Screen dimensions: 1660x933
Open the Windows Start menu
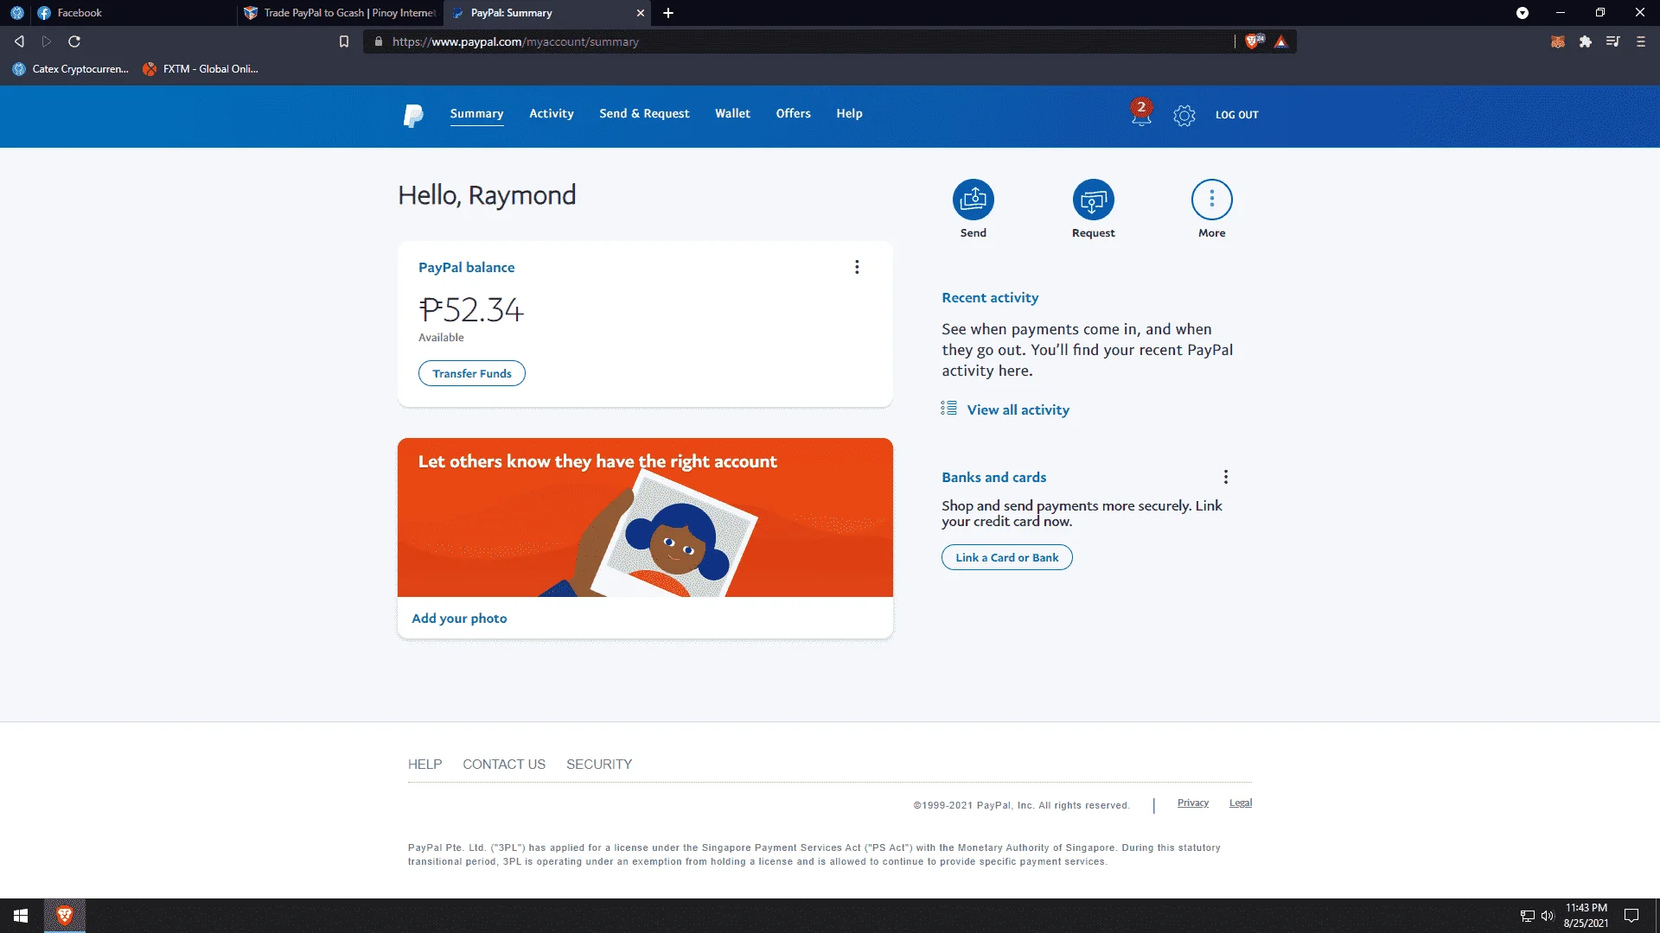tap(21, 915)
